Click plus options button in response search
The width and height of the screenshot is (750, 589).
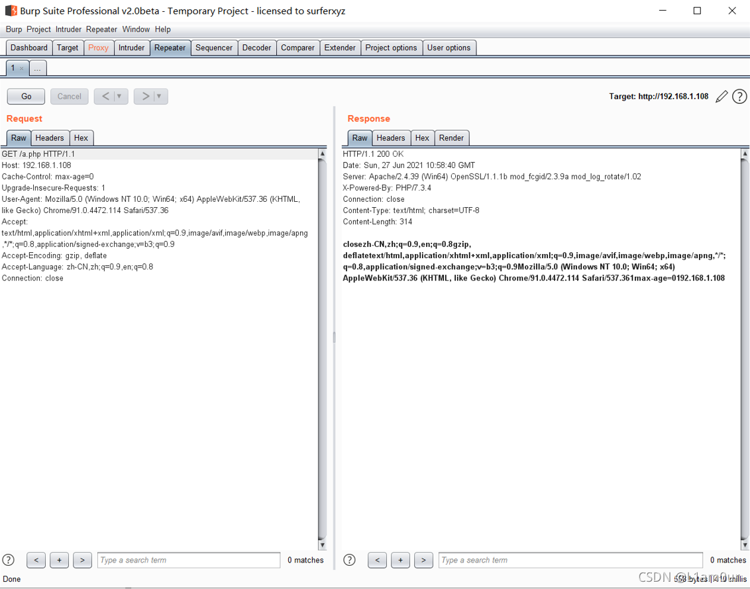coord(400,560)
